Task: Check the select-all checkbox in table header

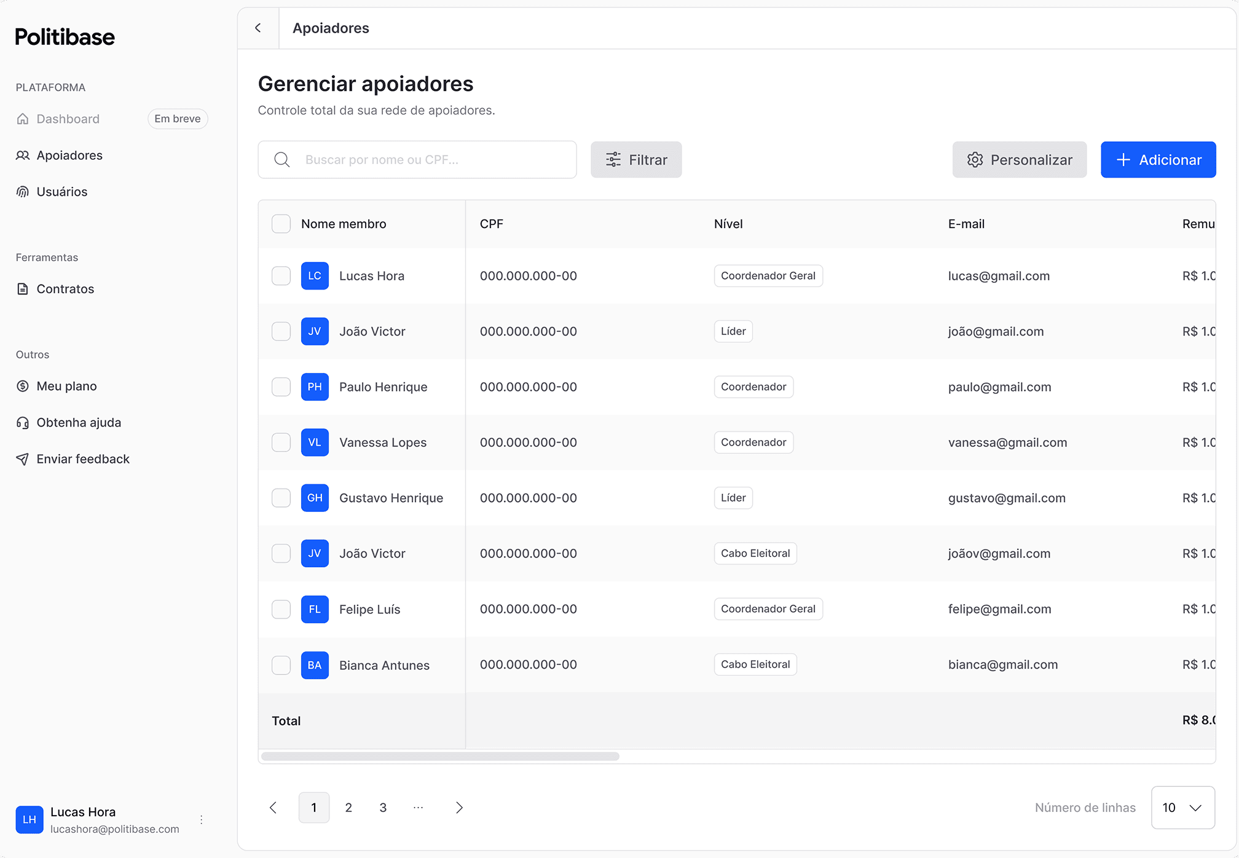Action: 281,223
